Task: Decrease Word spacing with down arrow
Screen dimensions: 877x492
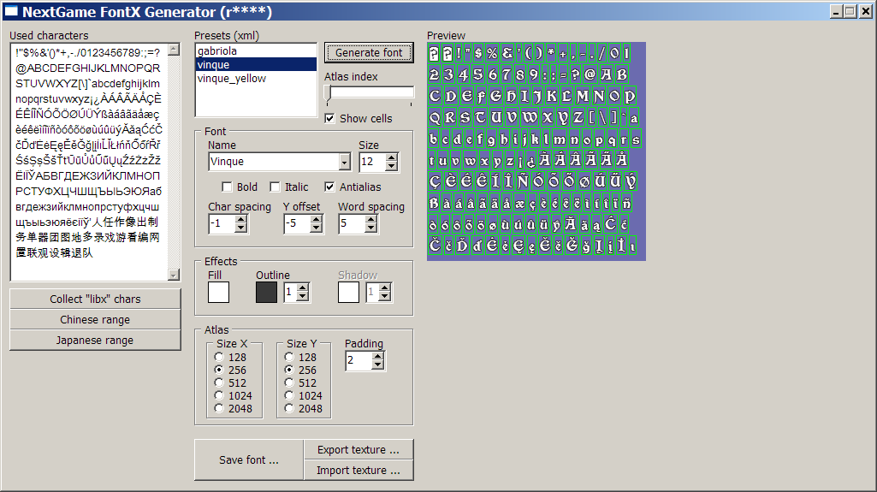Action: (x=370, y=228)
